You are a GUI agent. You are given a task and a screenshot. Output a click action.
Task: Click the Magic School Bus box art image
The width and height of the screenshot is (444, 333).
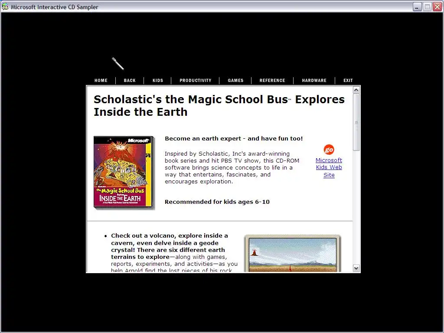(124, 173)
